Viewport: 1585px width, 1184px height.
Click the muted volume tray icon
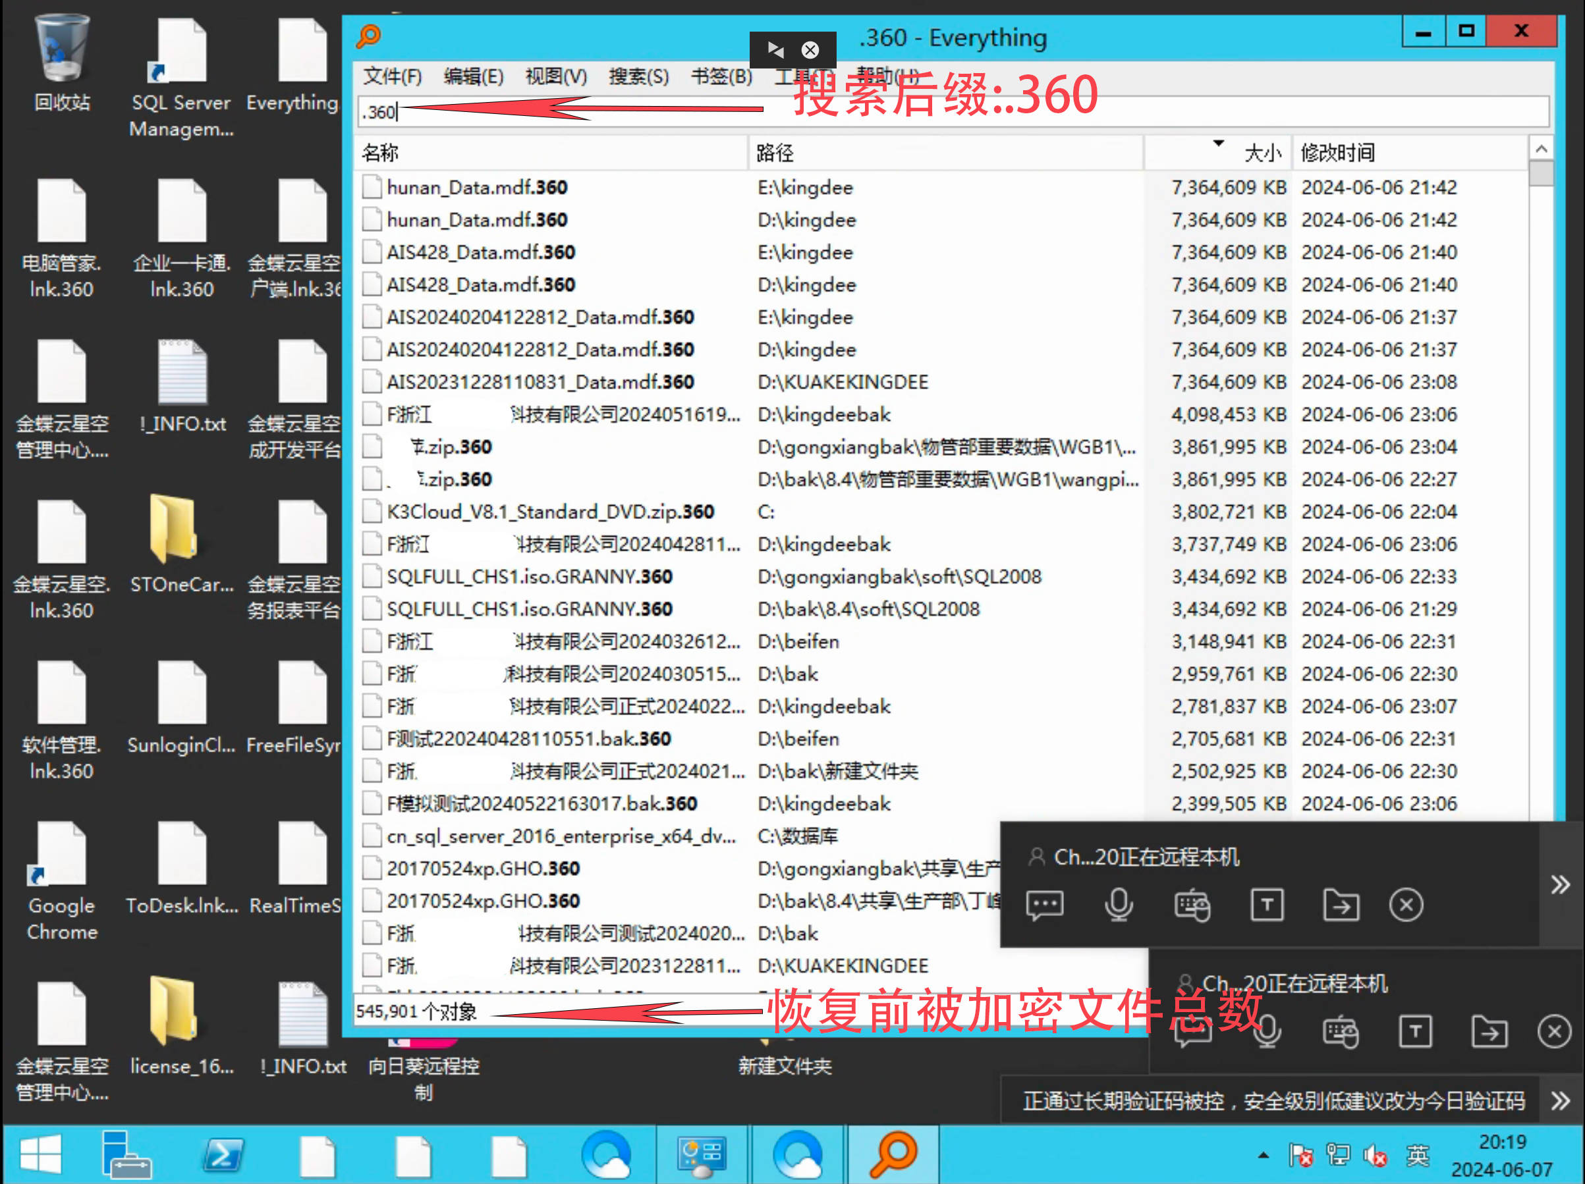(1374, 1156)
